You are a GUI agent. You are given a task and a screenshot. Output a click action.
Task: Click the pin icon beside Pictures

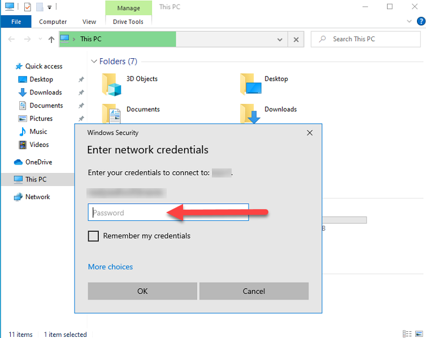click(x=81, y=119)
